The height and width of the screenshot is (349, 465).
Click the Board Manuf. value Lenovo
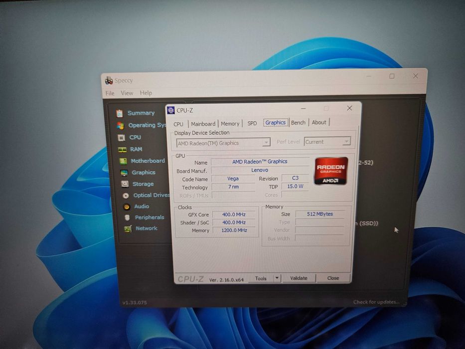(260, 170)
